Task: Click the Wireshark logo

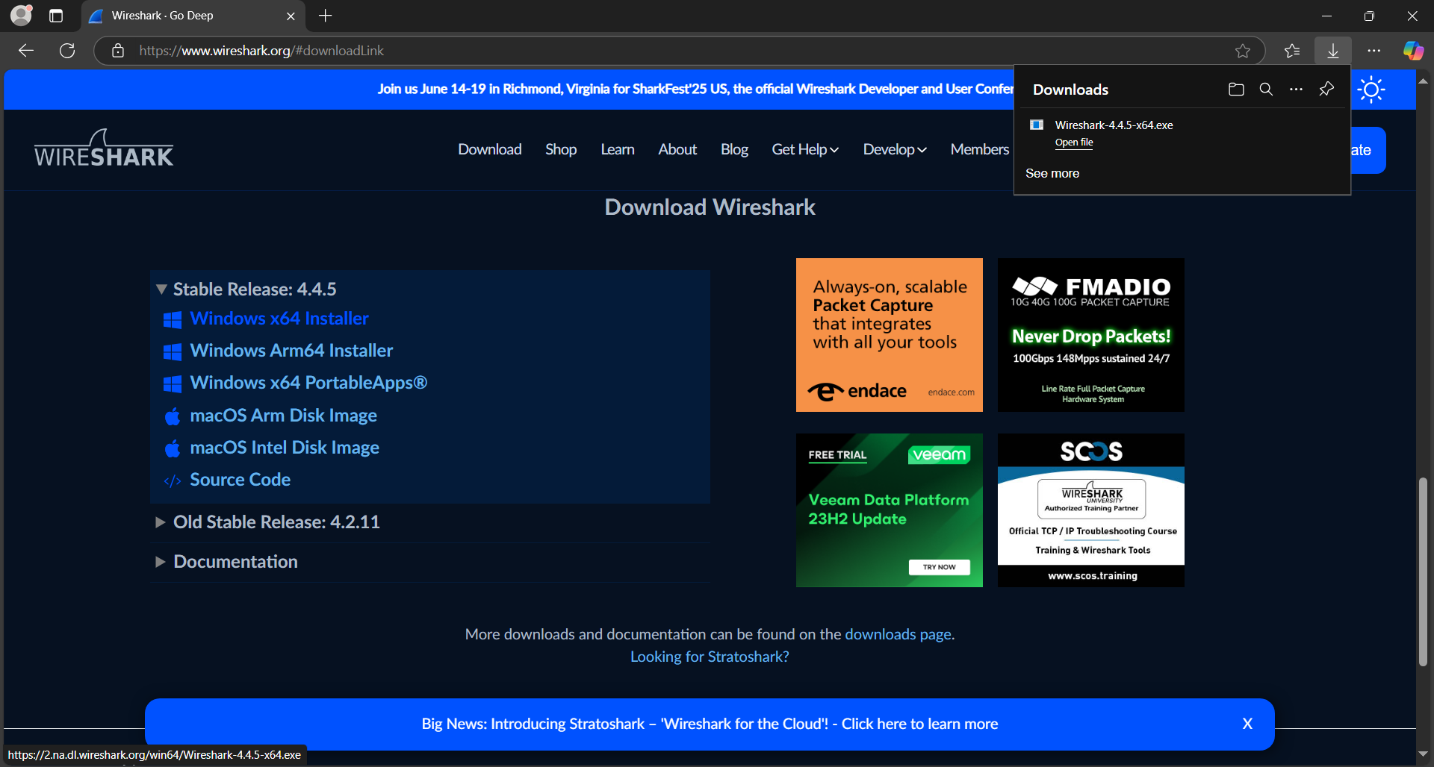Action: (104, 148)
